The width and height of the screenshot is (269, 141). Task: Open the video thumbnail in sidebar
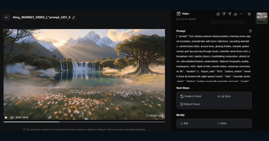pos(262,18)
